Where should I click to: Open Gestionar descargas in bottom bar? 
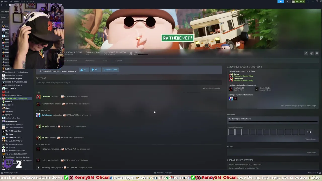163,173
